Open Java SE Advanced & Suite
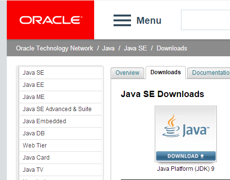The width and height of the screenshot is (230, 180). tap(61, 109)
